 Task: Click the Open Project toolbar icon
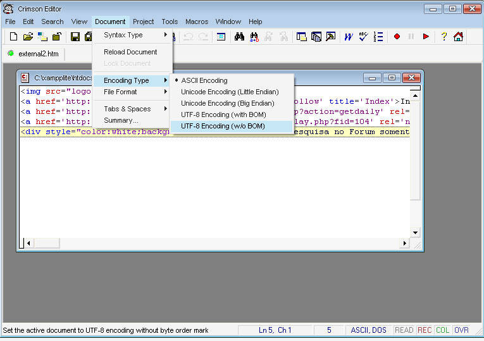pos(42,37)
